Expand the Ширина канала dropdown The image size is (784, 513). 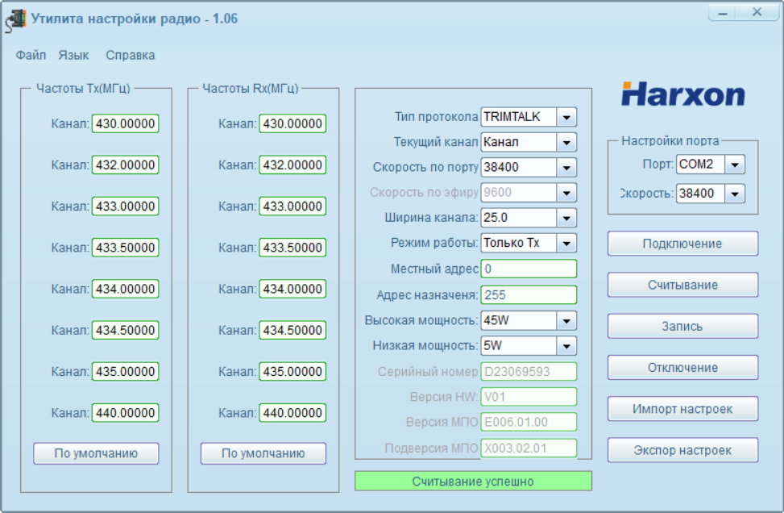click(566, 218)
